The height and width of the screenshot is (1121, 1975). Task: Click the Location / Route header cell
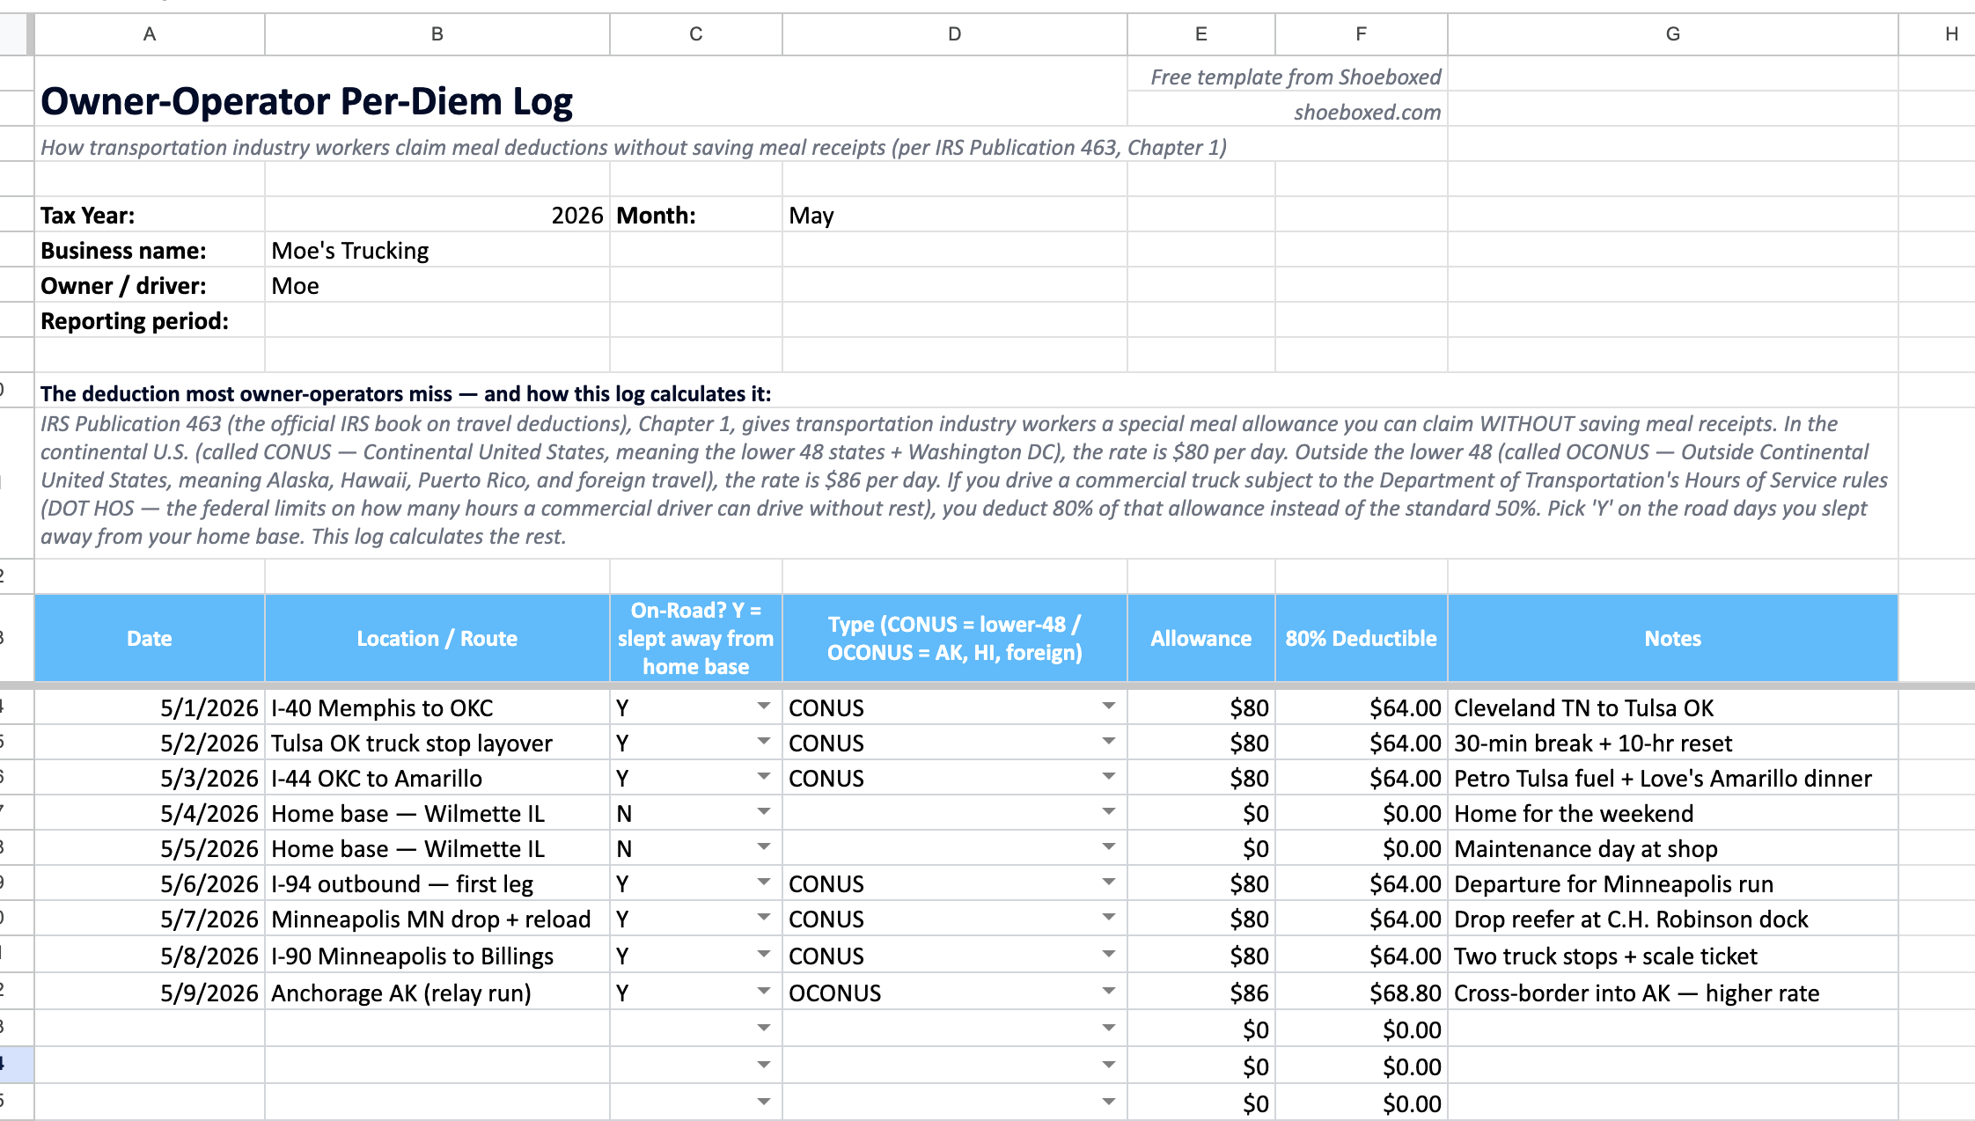click(437, 638)
